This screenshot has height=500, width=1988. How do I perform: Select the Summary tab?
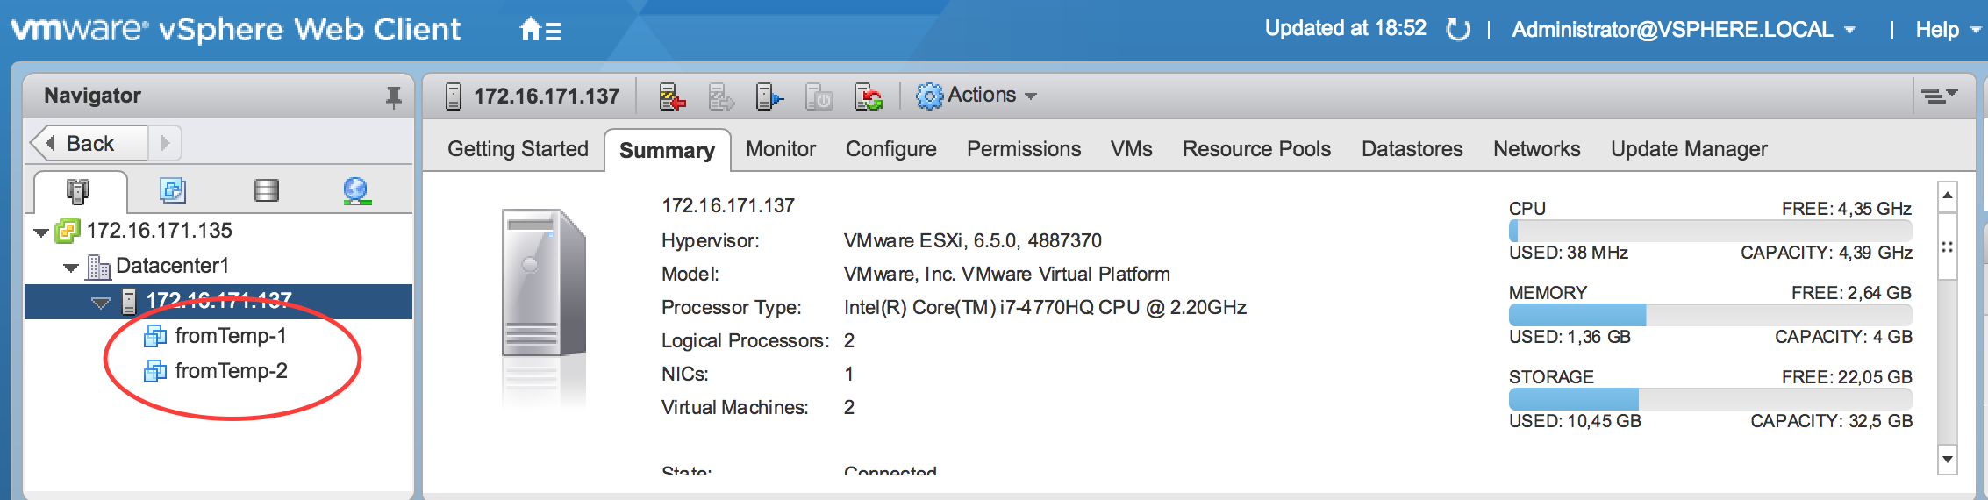(x=667, y=151)
